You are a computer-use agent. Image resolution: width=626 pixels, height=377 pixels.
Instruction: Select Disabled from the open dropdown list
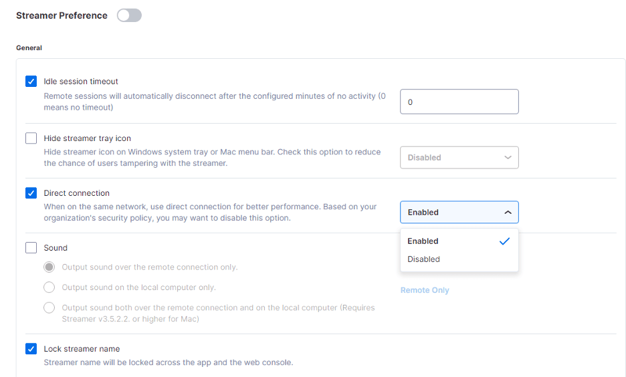pos(424,259)
